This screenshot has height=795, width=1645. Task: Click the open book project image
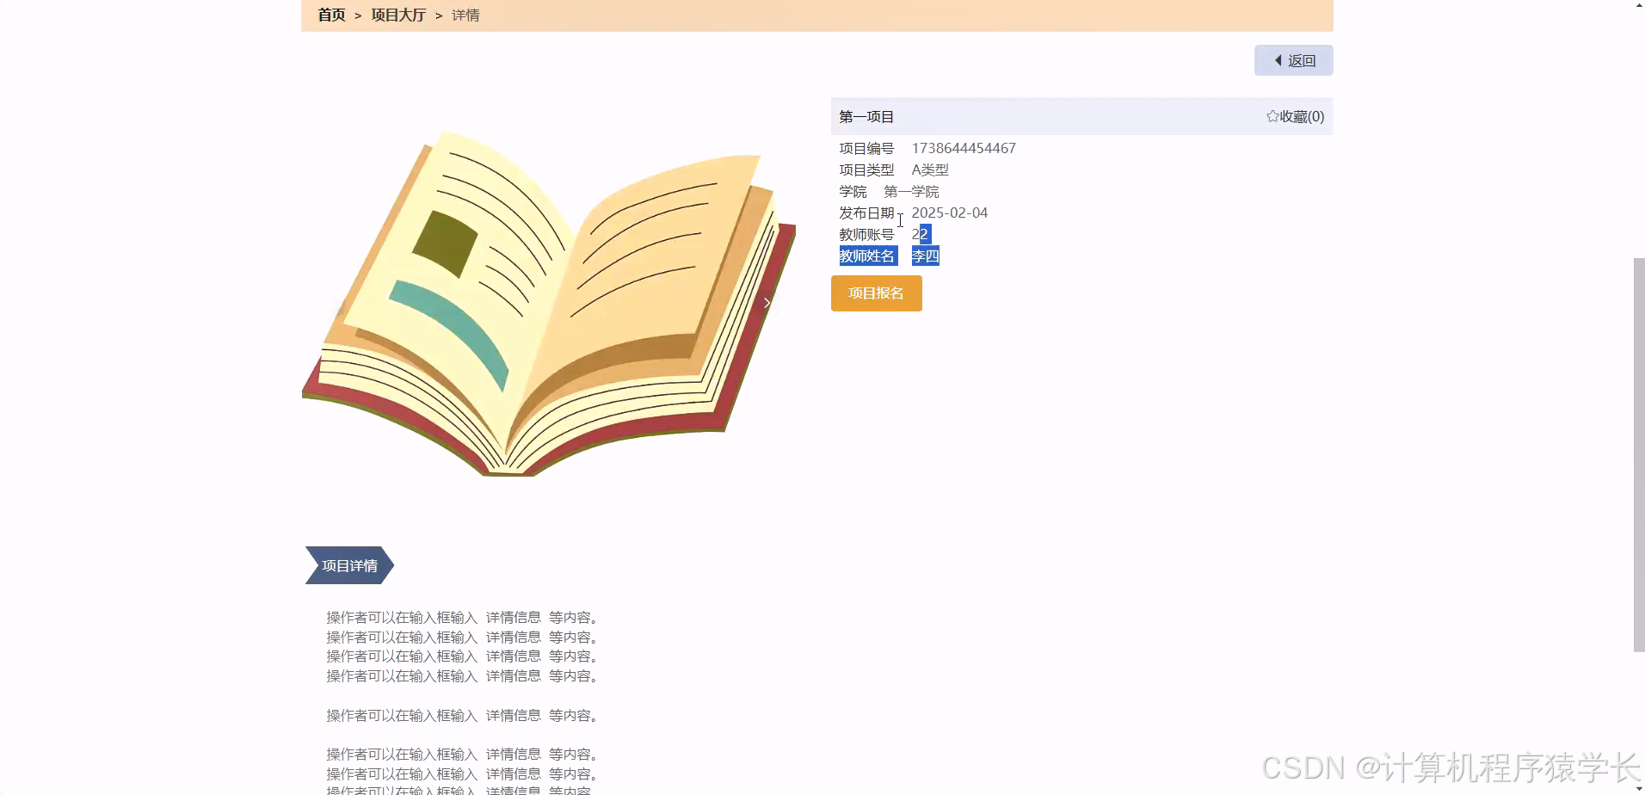pyautogui.click(x=549, y=303)
